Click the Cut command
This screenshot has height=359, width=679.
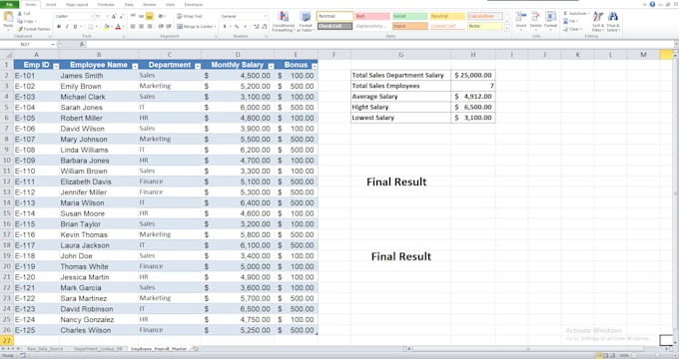click(x=24, y=14)
